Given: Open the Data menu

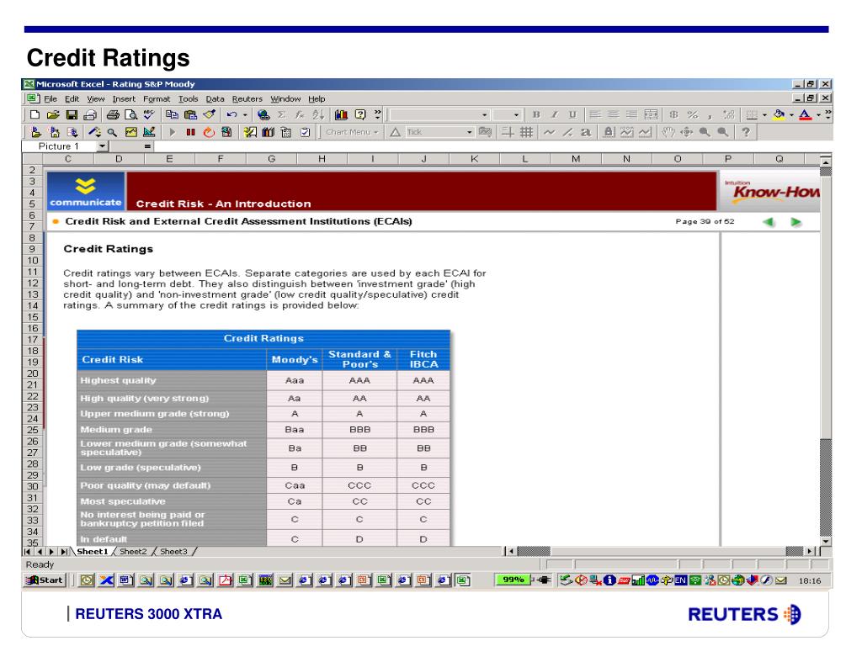Looking at the screenshot, I should tap(215, 99).
